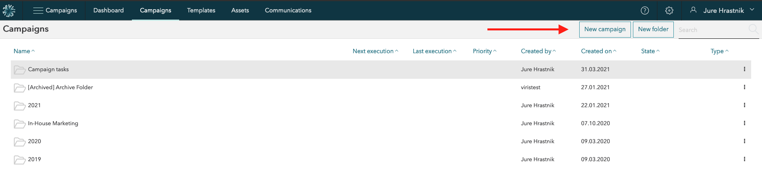
Task: Switch to the Dashboard tab
Action: click(x=108, y=10)
